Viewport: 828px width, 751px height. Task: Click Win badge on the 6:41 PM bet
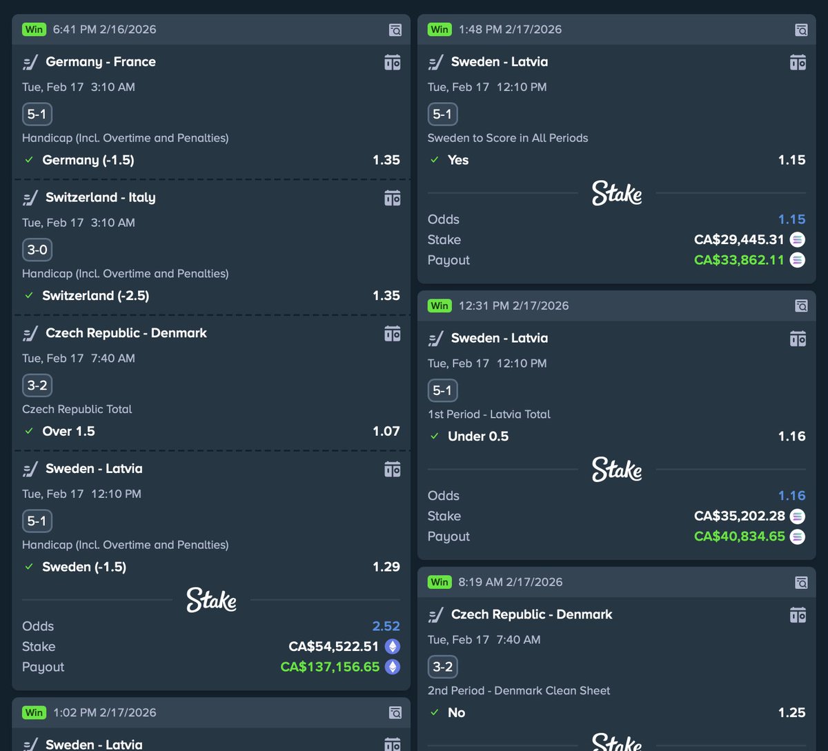[34, 29]
